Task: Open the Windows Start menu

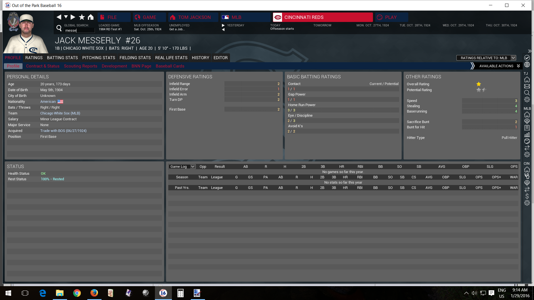Action: 8,293
